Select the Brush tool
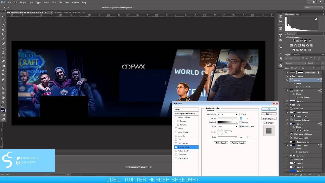 3,48
